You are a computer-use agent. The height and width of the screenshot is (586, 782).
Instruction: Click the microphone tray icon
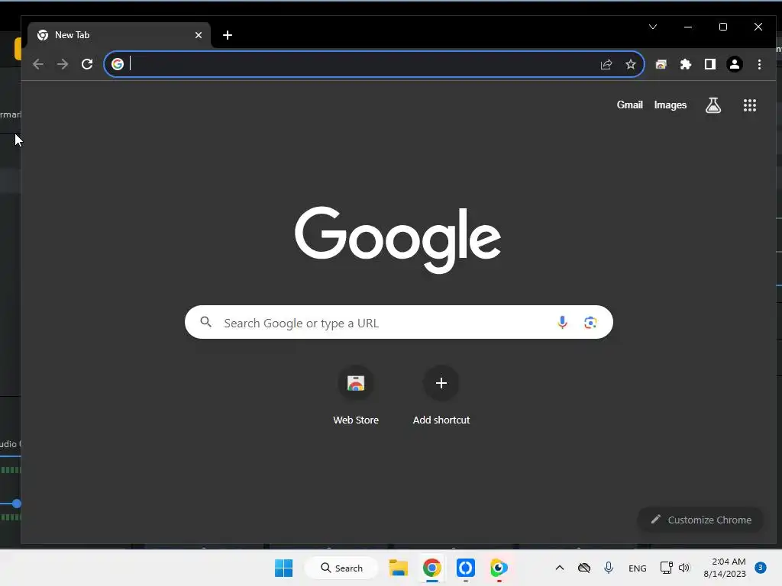(x=609, y=568)
